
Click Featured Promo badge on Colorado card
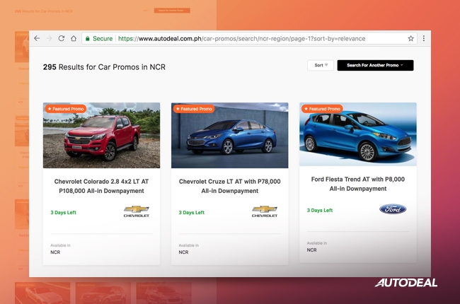[65, 109]
